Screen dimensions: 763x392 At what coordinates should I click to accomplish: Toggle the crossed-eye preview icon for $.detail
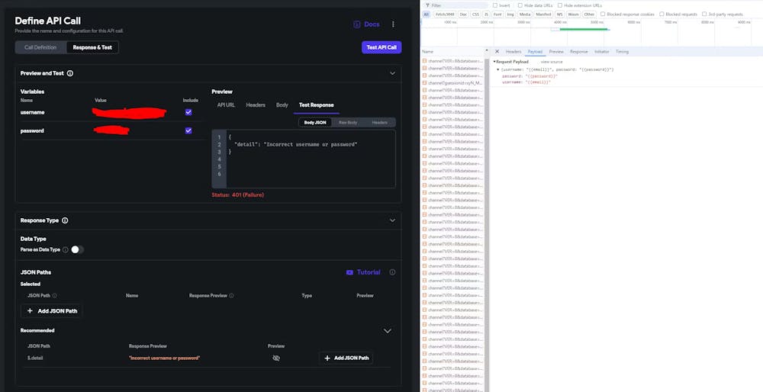(x=276, y=358)
